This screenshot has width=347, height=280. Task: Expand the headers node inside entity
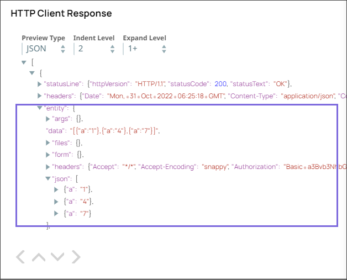48,167
